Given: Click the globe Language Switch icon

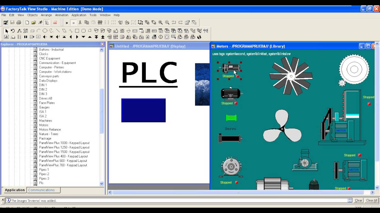Looking at the screenshot, I should click(199, 37).
